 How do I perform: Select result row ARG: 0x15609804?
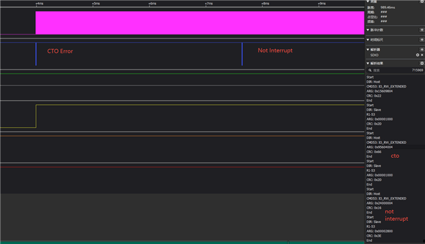point(379,91)
